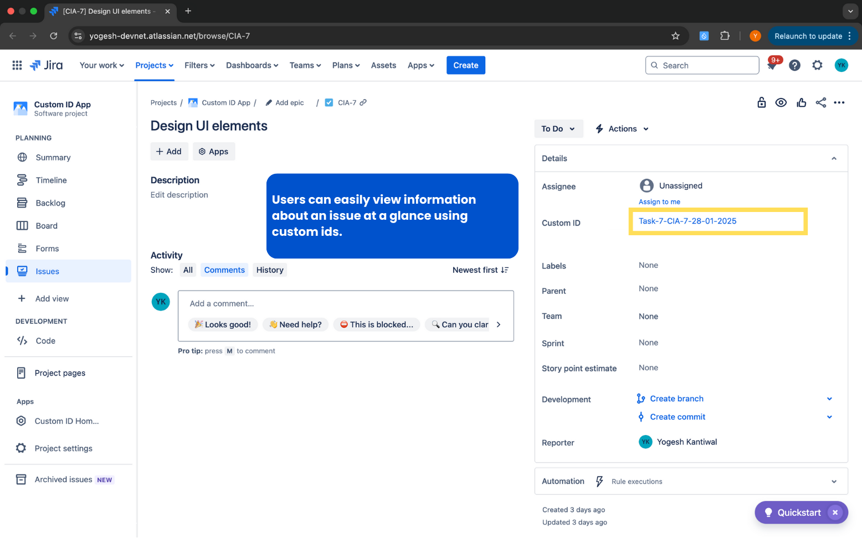Click the Assign to me link

click(659, 202)
